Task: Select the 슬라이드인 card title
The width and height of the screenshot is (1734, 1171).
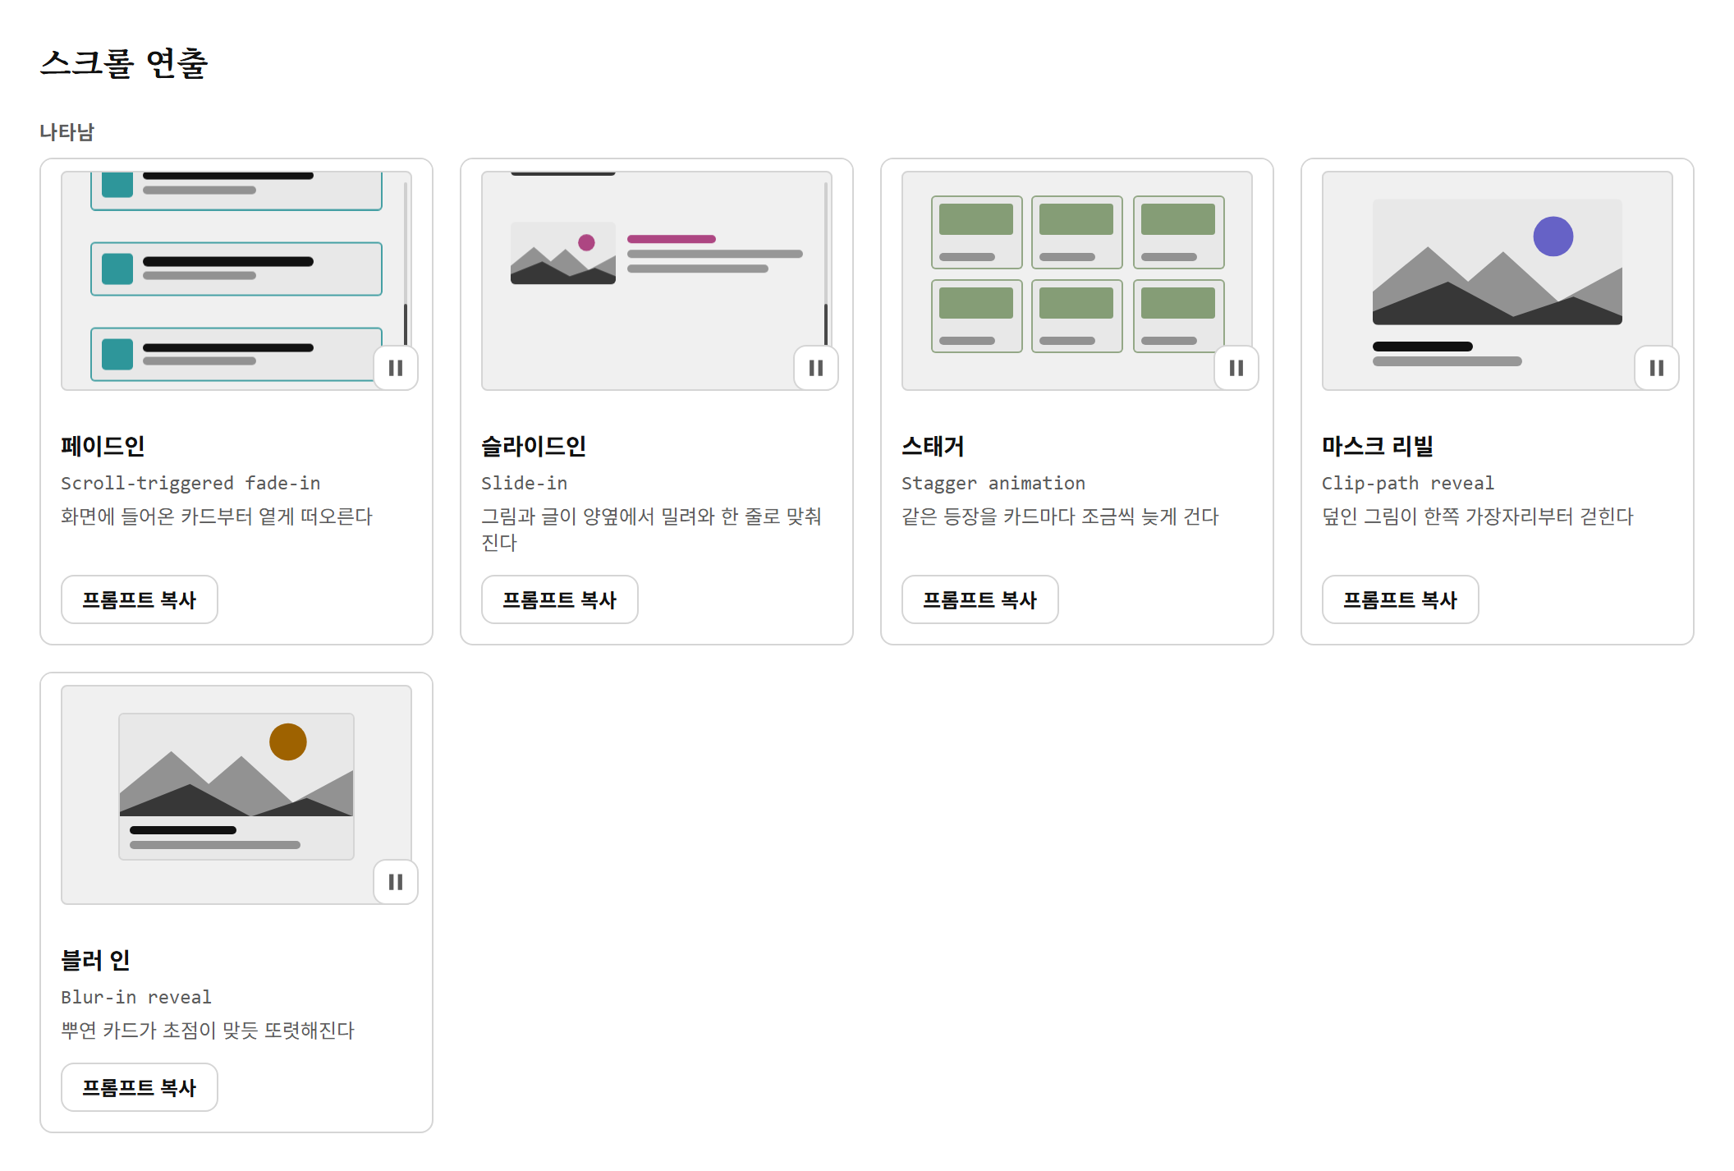Action: [x=534, y=446]
